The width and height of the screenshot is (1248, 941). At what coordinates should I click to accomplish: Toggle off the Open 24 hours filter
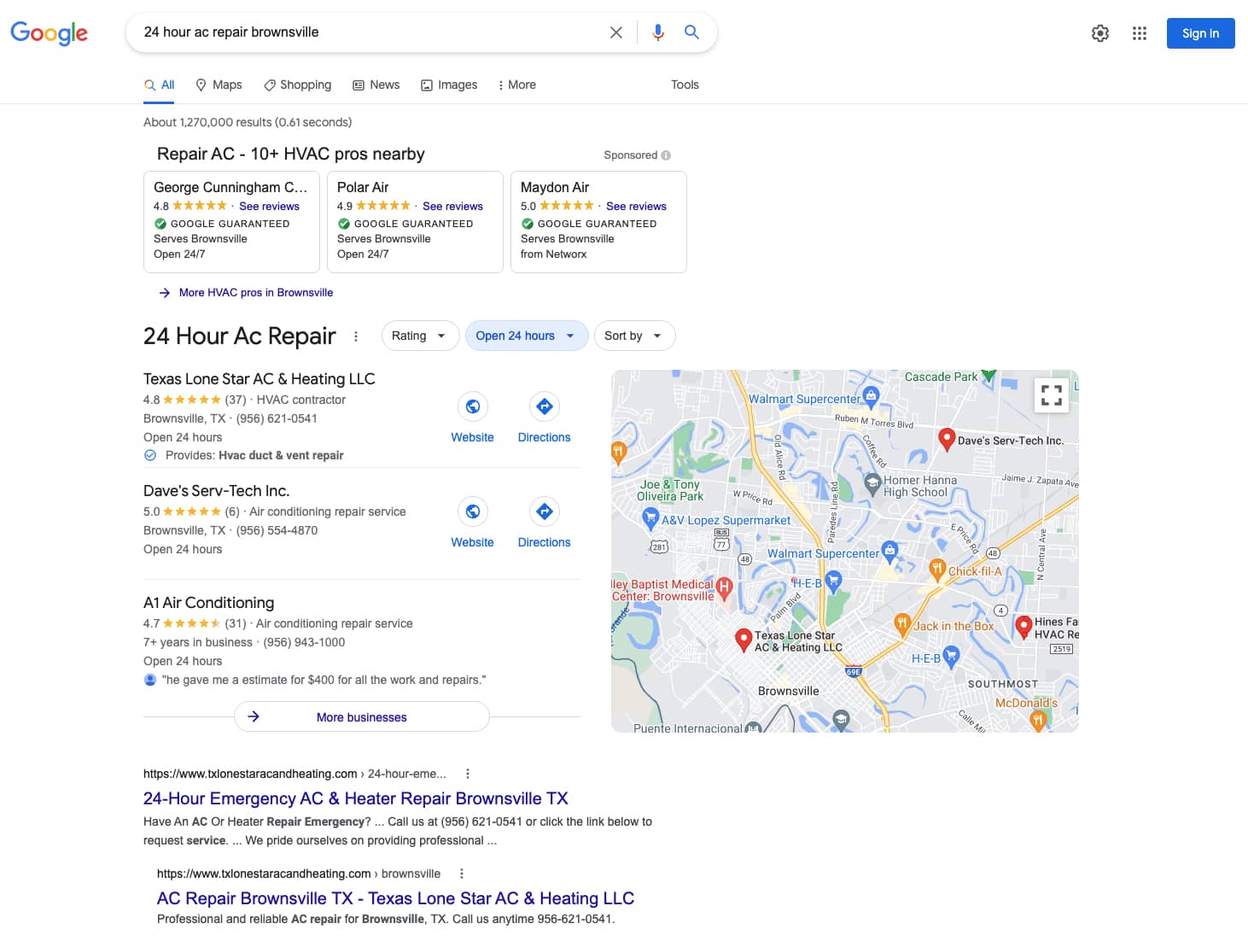tap(526, 336)
